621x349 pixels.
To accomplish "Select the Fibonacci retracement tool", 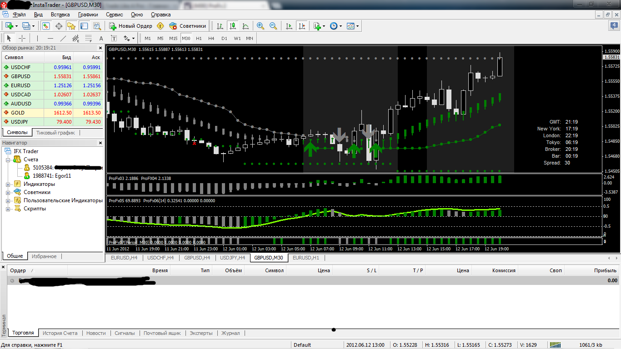I will tap(89, 38).
